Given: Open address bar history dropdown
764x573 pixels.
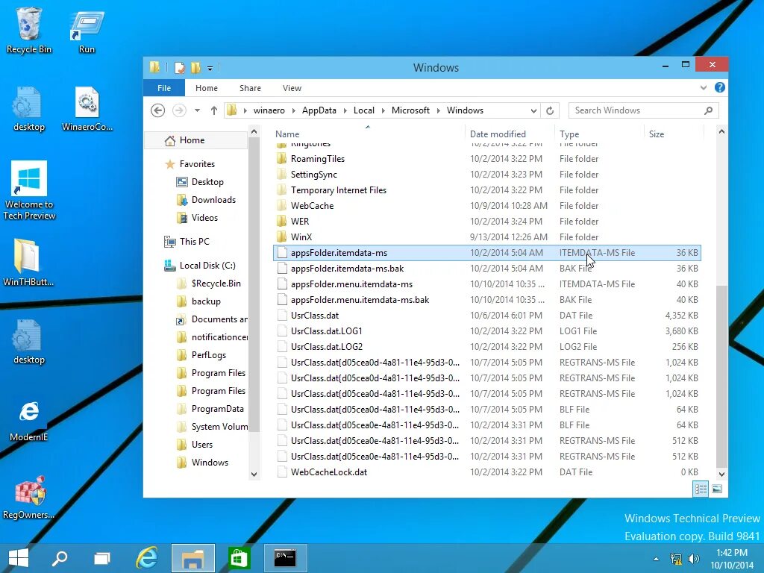Looking at the screenshot, I should click(x=533, y=110).
